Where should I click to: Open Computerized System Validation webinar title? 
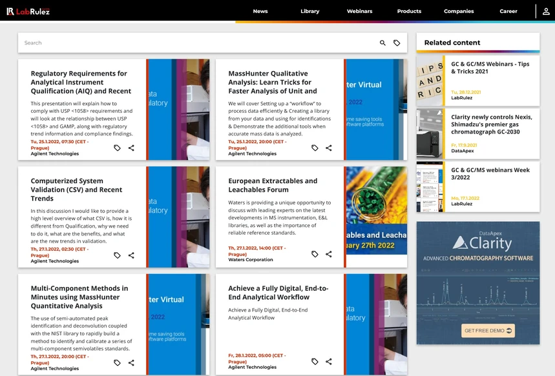(76, 190)
